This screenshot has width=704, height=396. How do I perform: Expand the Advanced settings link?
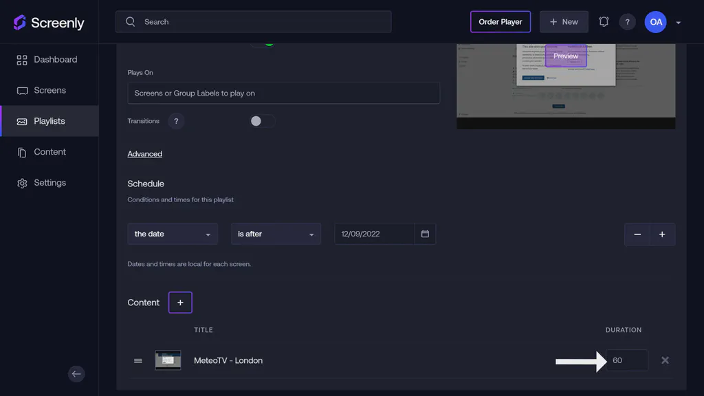tap(144, 153)
